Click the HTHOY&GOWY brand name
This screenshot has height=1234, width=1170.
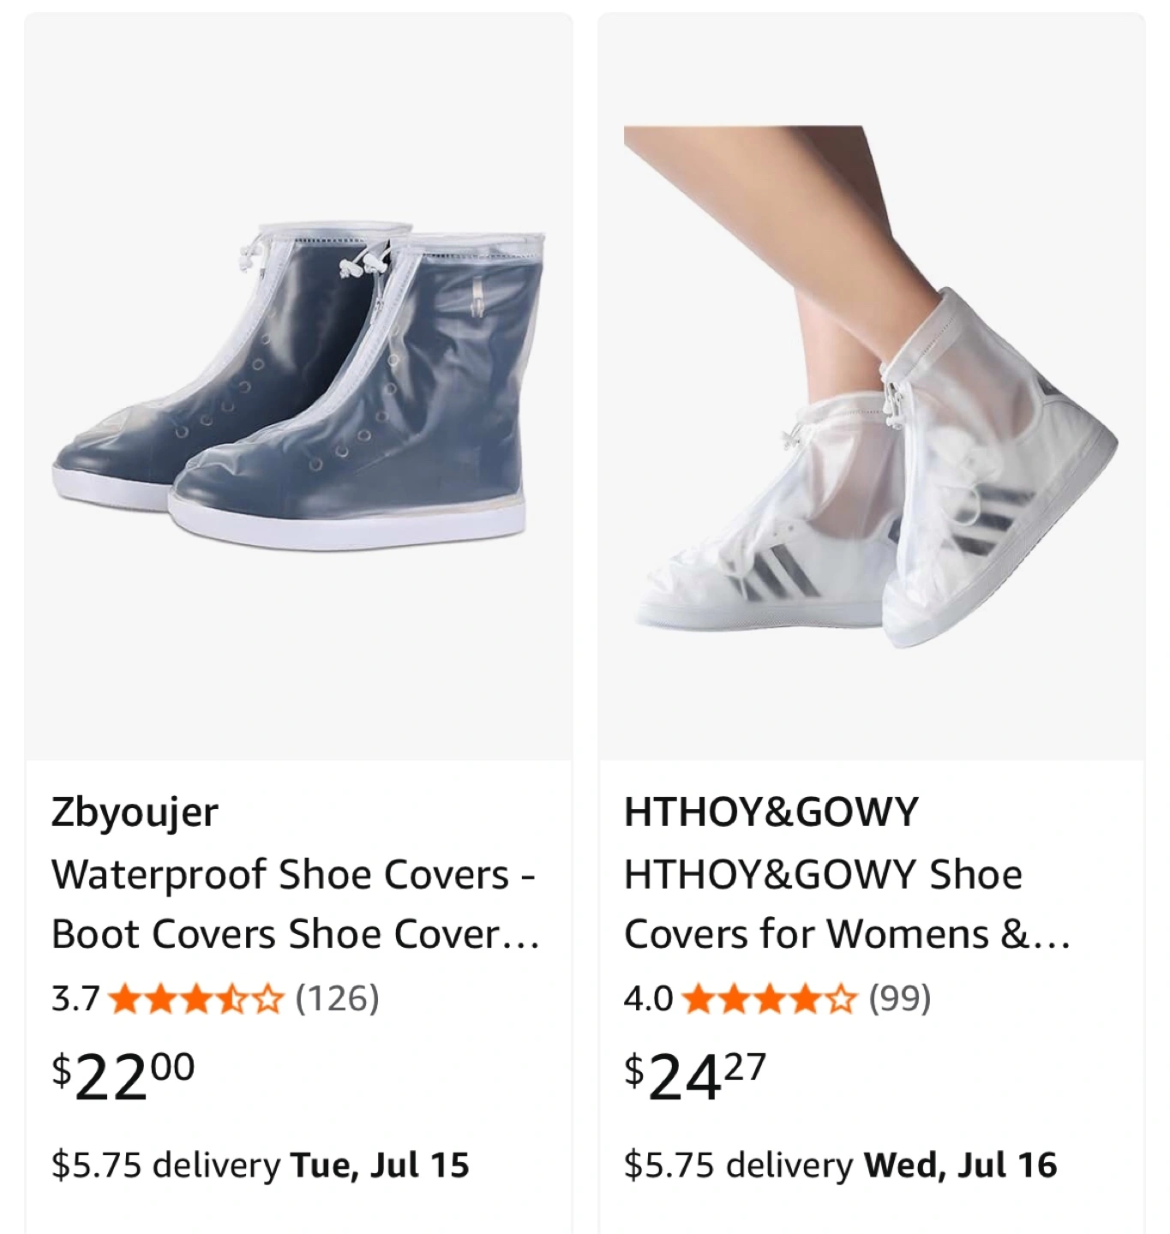pyautogui.click(x=771, y=812)
